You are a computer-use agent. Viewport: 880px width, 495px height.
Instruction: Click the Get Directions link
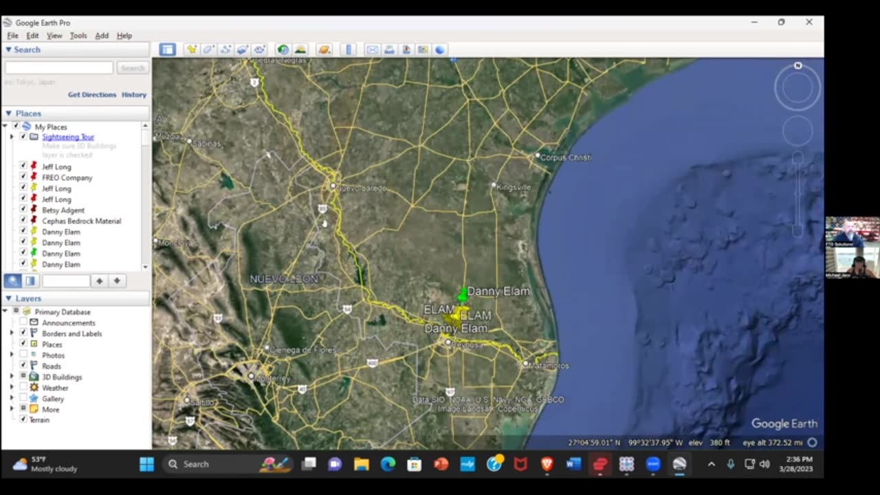tap(92, 95)
